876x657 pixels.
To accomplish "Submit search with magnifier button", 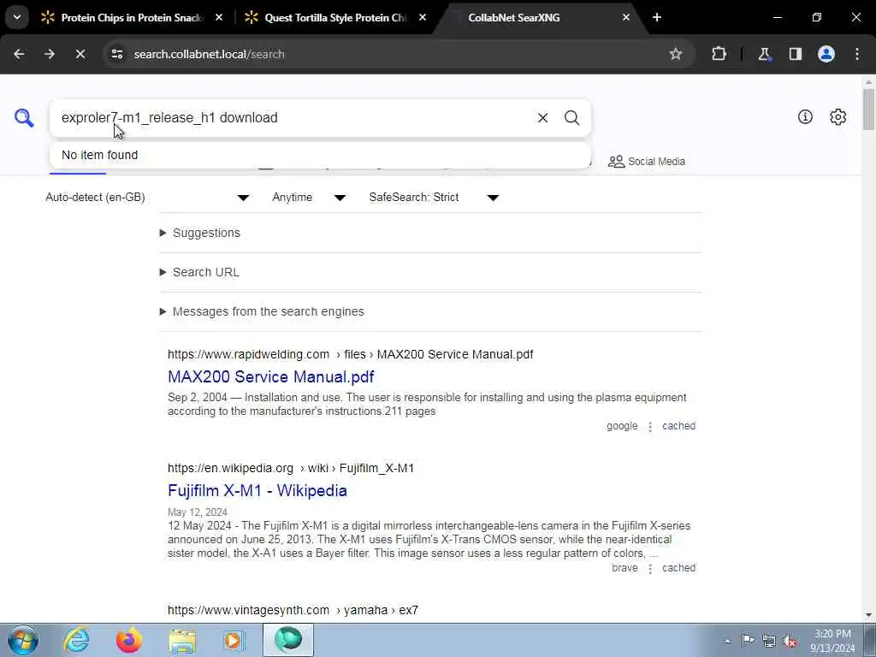I will pos(571,118).
